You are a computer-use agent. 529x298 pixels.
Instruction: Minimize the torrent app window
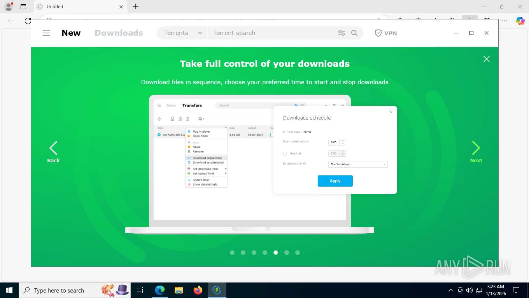coord(456,33)
